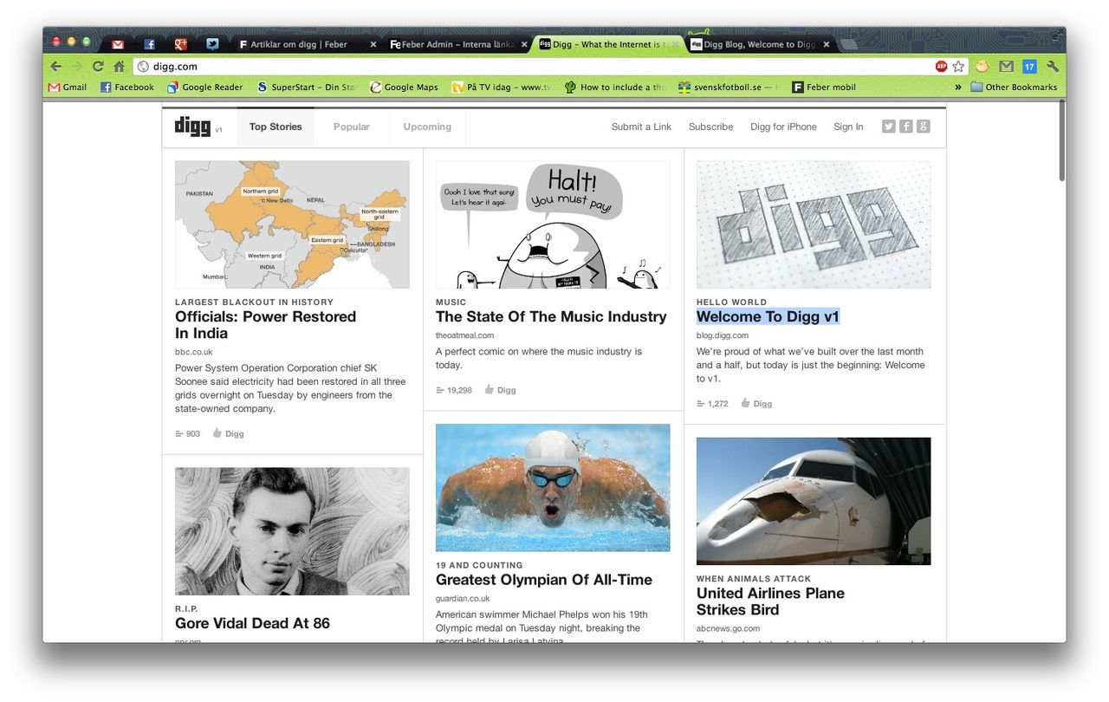This screenshot has height=702, width=1109.
Task: Open the Other Bookmarks folder
Action: pos(1014,87)
